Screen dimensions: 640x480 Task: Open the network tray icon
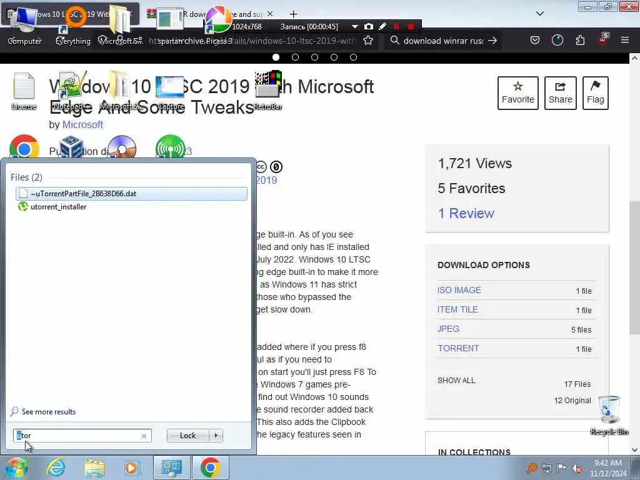[547, 468]
